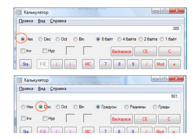196x139 pixels.
Task: Open Вид menu in top calculator
Action: tap(42, 21)
